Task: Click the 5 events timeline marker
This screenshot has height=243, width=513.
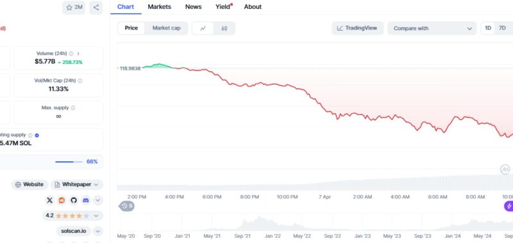Action: (x=126, y=206)
